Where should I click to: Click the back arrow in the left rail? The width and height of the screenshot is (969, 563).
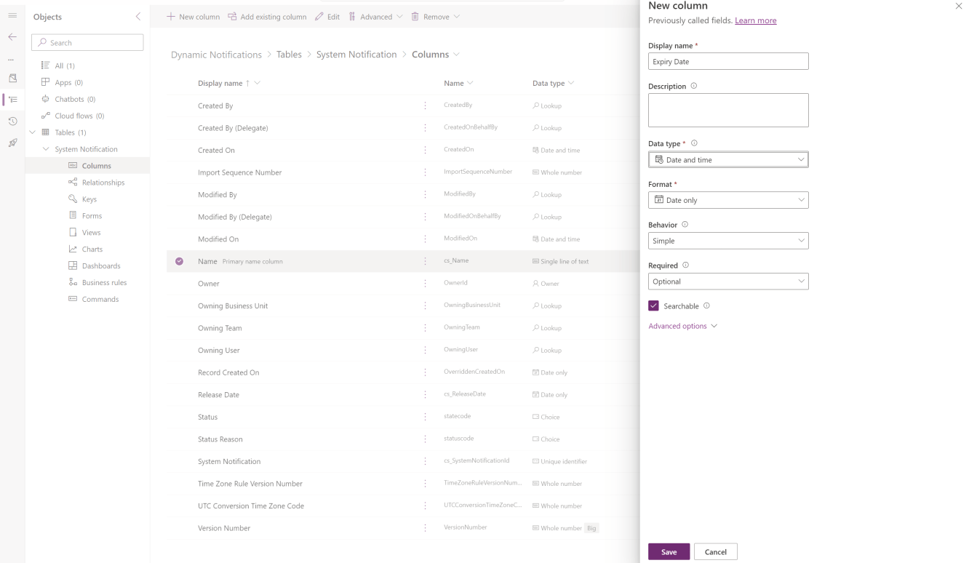11,36
